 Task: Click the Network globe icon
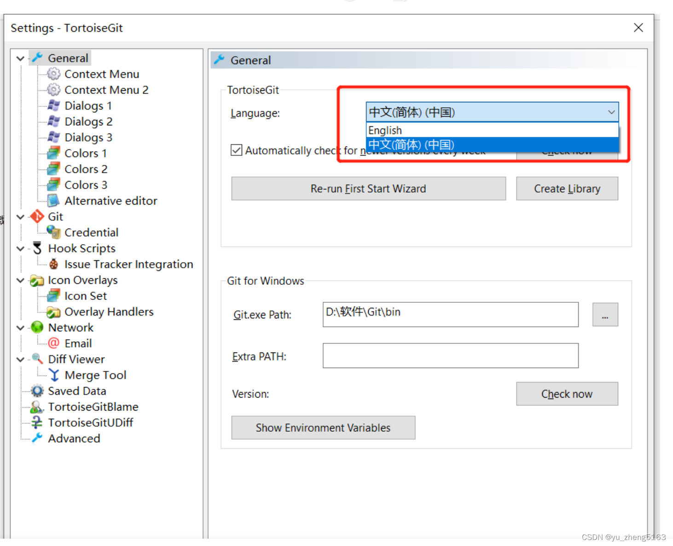[x=37, y=327]
